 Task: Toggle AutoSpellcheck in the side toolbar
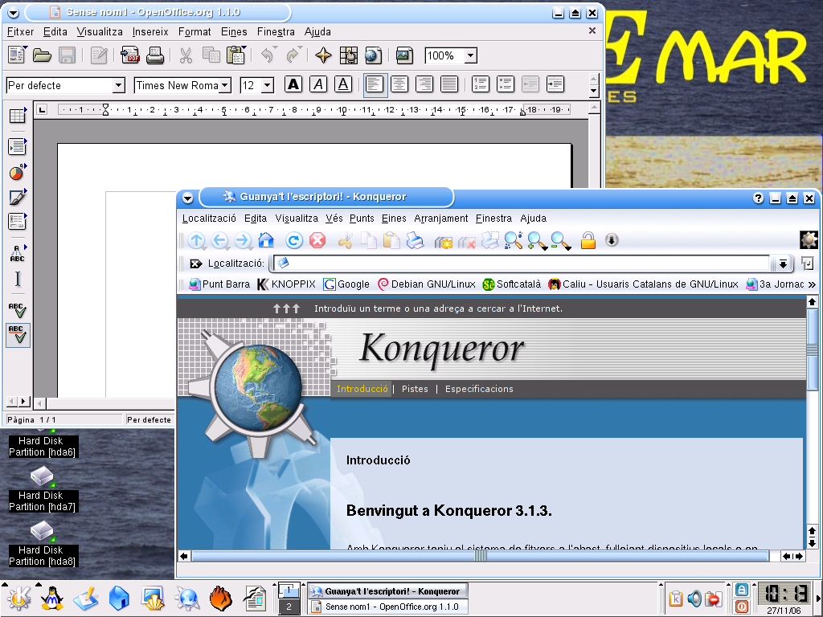(18, 335)
